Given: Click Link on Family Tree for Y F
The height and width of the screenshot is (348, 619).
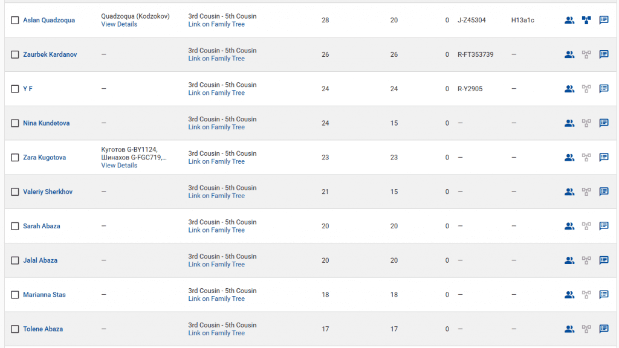Looking at the screenshot, I should click(216, 93).
